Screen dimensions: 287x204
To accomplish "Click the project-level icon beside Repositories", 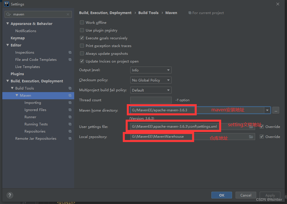I will (70, 131).
